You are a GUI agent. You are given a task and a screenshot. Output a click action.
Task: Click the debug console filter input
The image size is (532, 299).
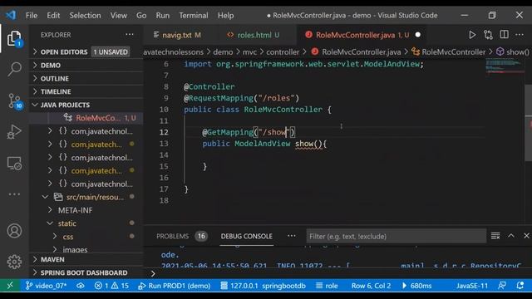click(x=396, y=236)
